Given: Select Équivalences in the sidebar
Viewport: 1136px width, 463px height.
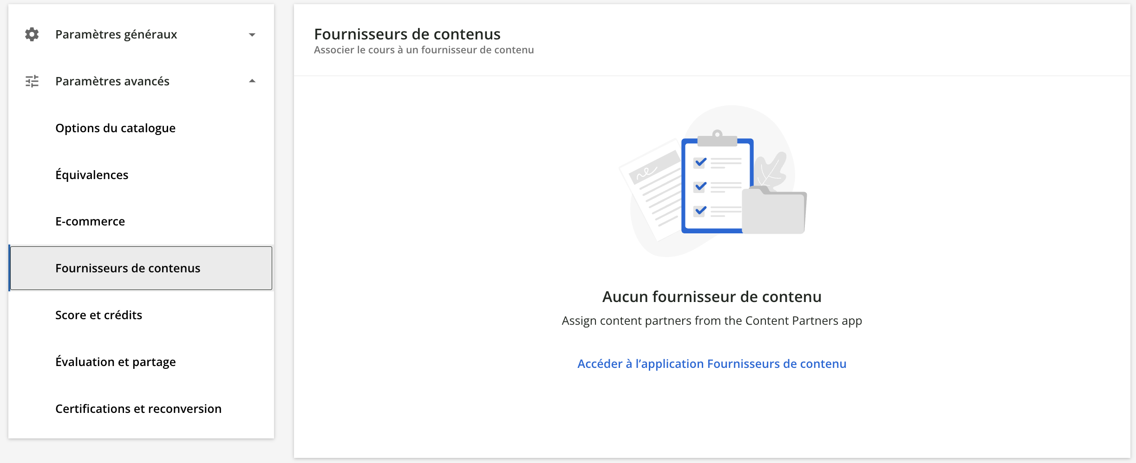Looking at the screenshot, I should [92, 175].
